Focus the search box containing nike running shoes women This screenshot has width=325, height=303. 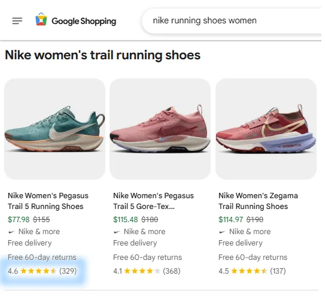pos(231,21)
